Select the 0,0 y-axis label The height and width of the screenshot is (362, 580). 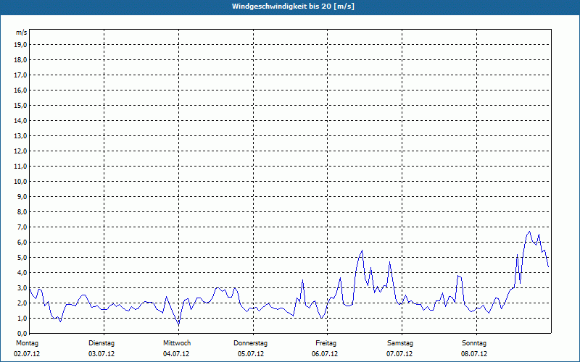(x=22, y=333)
